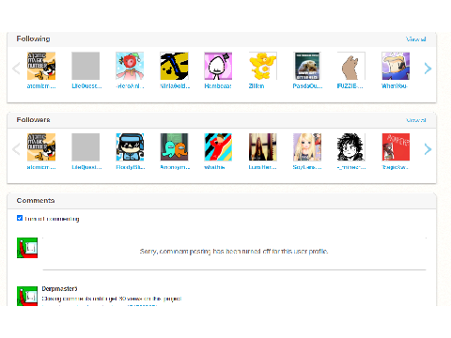
Task: Open the black-and-white manga face avatar
Action: (x=351, y=147)
